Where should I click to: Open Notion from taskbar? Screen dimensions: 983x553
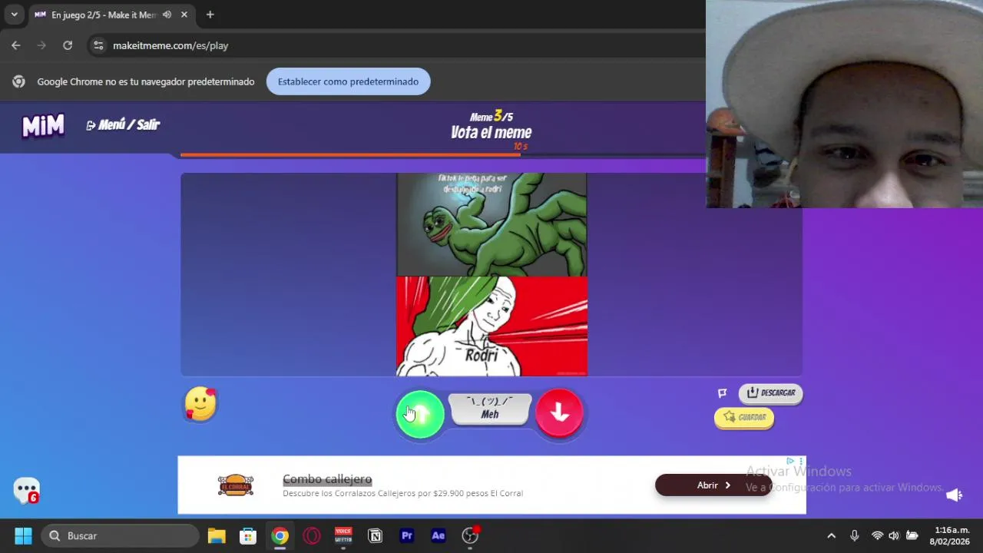pos(375,535)
